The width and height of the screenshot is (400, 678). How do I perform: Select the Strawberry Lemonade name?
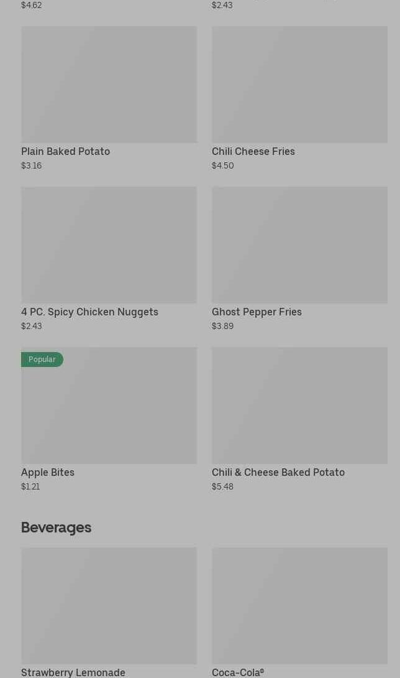73,672
